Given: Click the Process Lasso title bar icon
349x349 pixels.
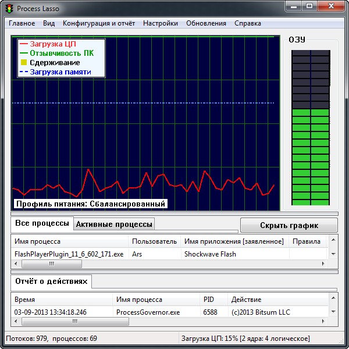Looking at the screenshot, I should coord(9,9).
